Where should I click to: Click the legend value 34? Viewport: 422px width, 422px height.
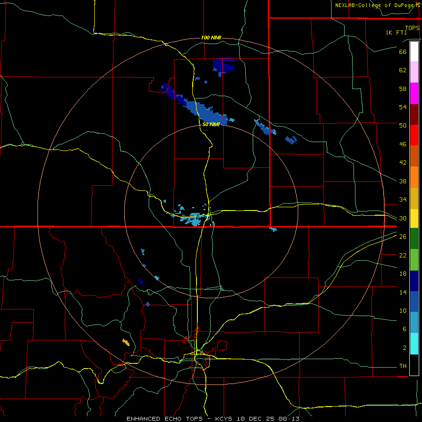coord(403,200)
